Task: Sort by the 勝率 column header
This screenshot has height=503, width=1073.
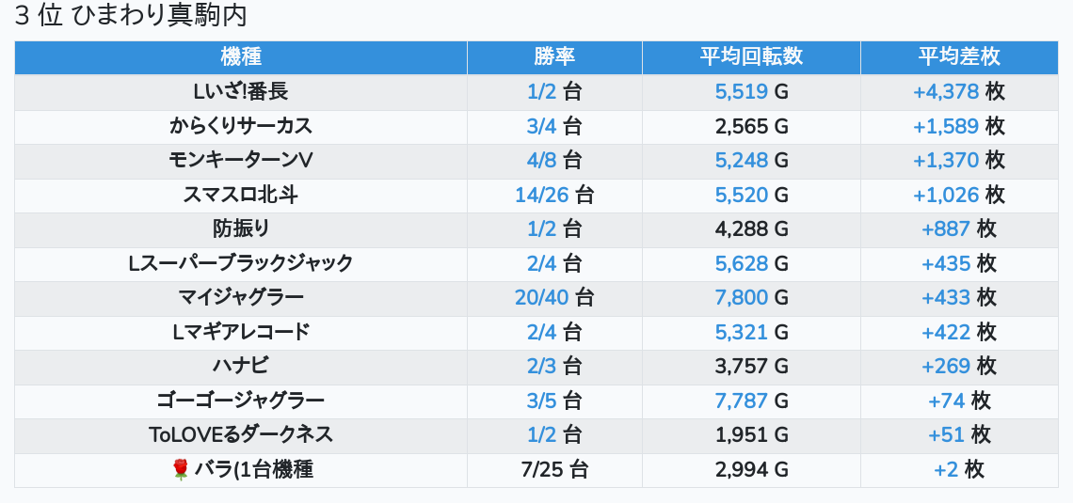Action: [554, 56]
